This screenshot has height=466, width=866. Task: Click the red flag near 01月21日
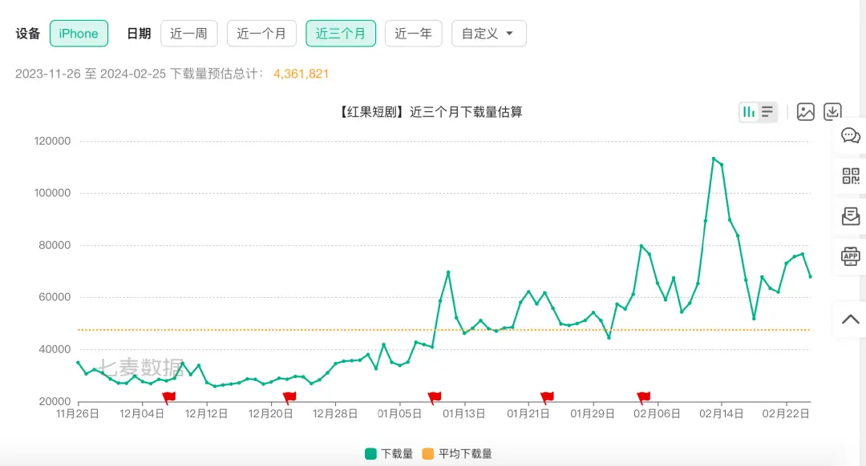[x=547, y=397]
